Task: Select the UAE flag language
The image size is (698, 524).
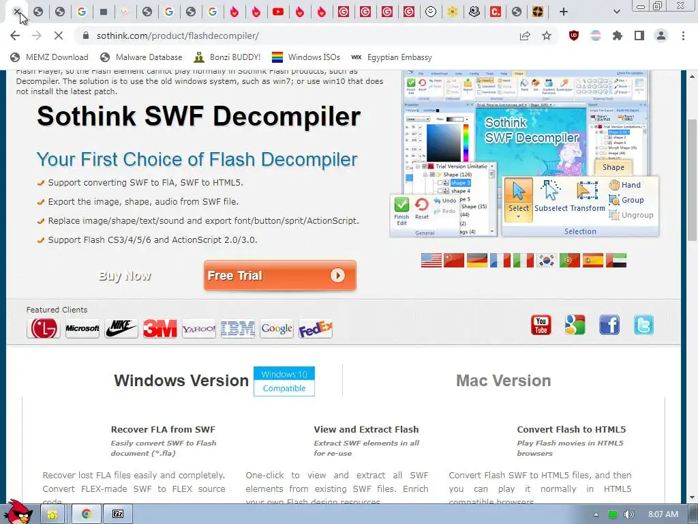Action: coord(616,260)
